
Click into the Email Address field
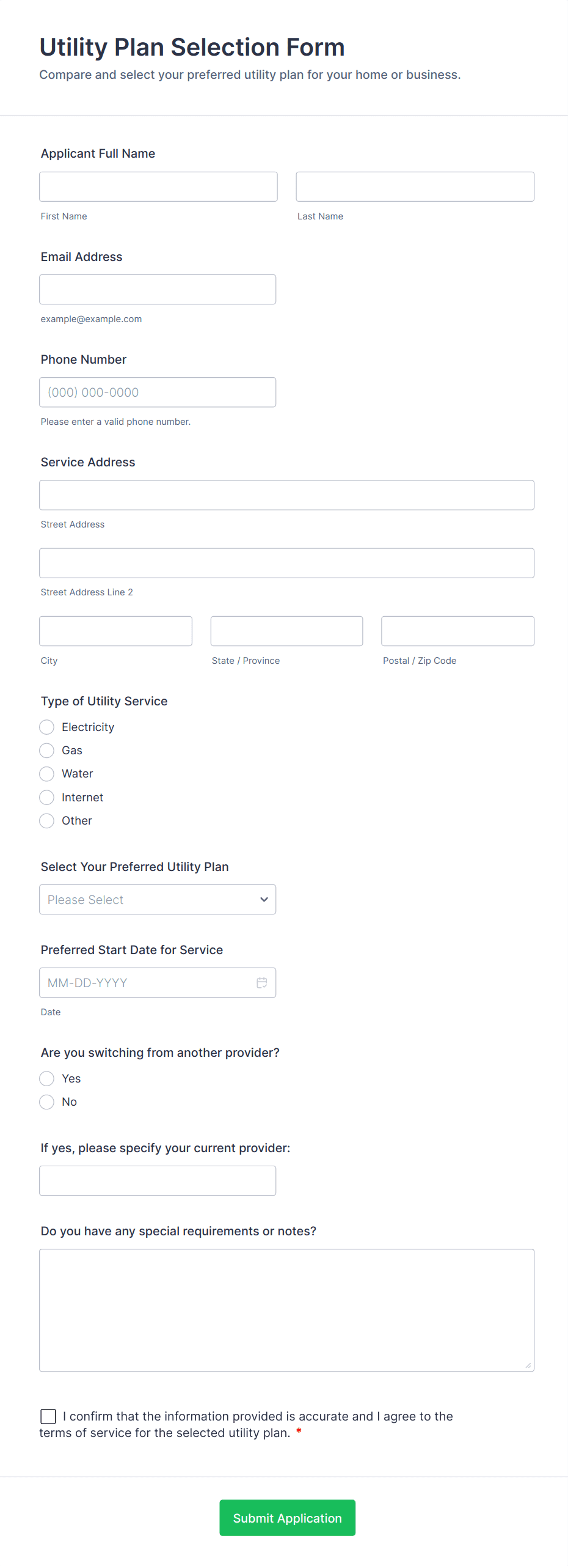158,289
